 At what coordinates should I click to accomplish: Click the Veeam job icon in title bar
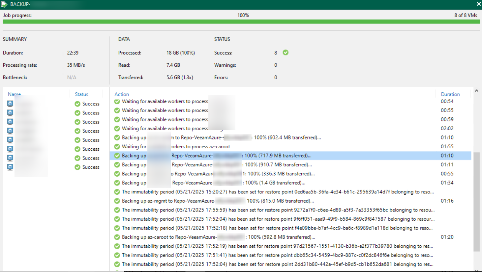point(4,4)
